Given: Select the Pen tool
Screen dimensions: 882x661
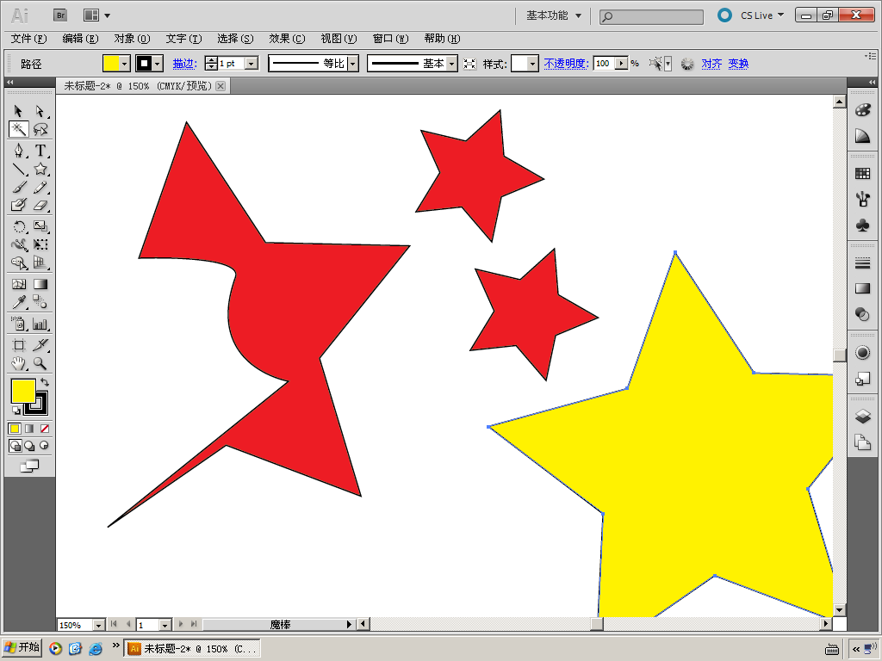Looking at the screenshot, I should [18, 150].
